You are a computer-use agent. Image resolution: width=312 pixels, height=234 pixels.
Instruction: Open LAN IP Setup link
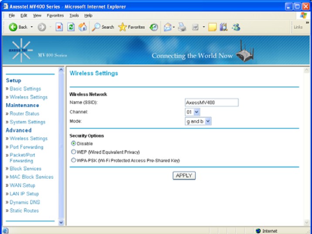(24, 194)
